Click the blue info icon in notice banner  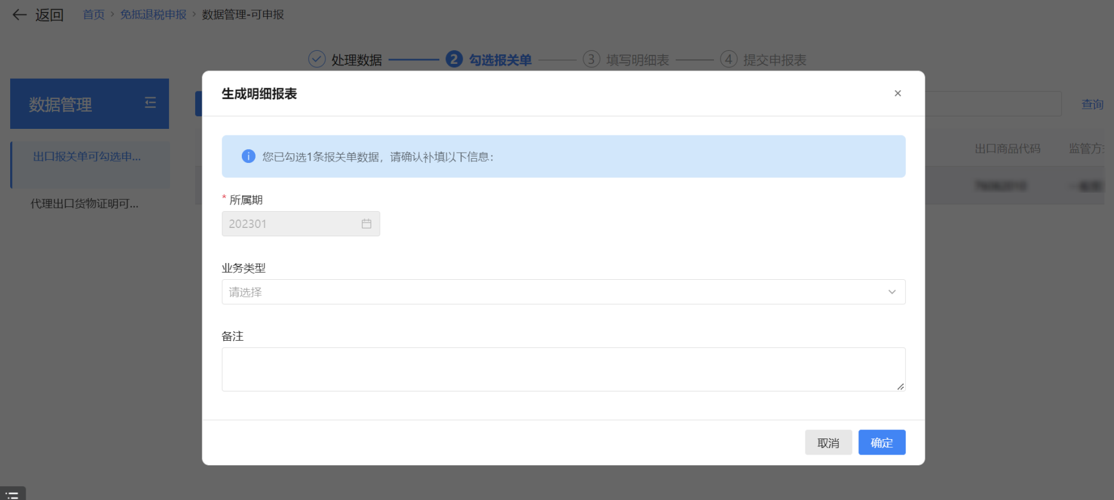pos(248,156)
